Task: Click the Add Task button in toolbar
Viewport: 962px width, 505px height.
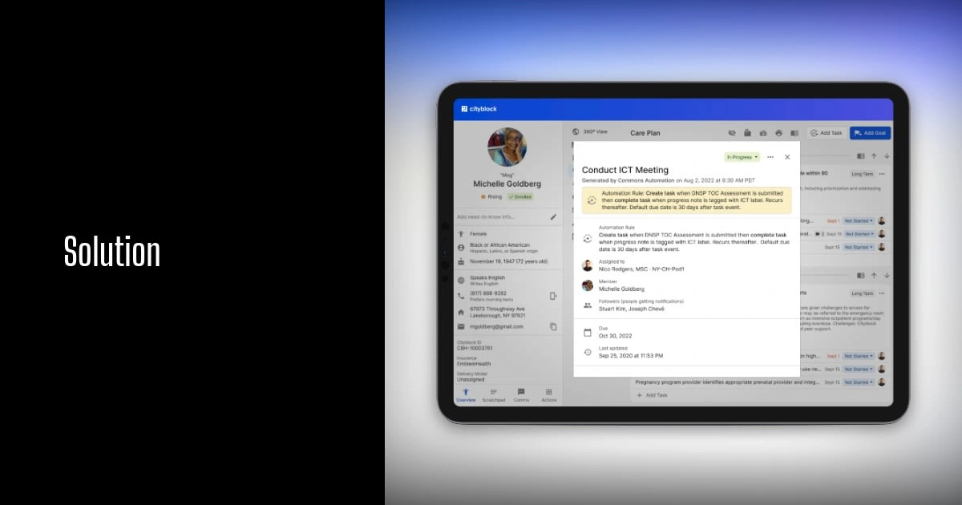Action: pos(826,133)
